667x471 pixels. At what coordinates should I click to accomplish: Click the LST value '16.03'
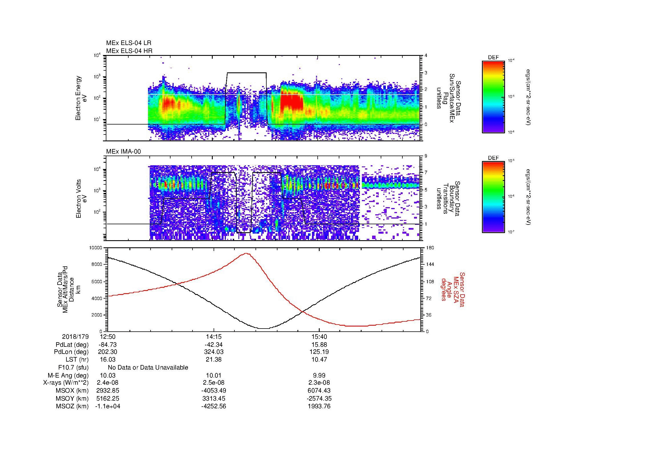tap(108, 360)
